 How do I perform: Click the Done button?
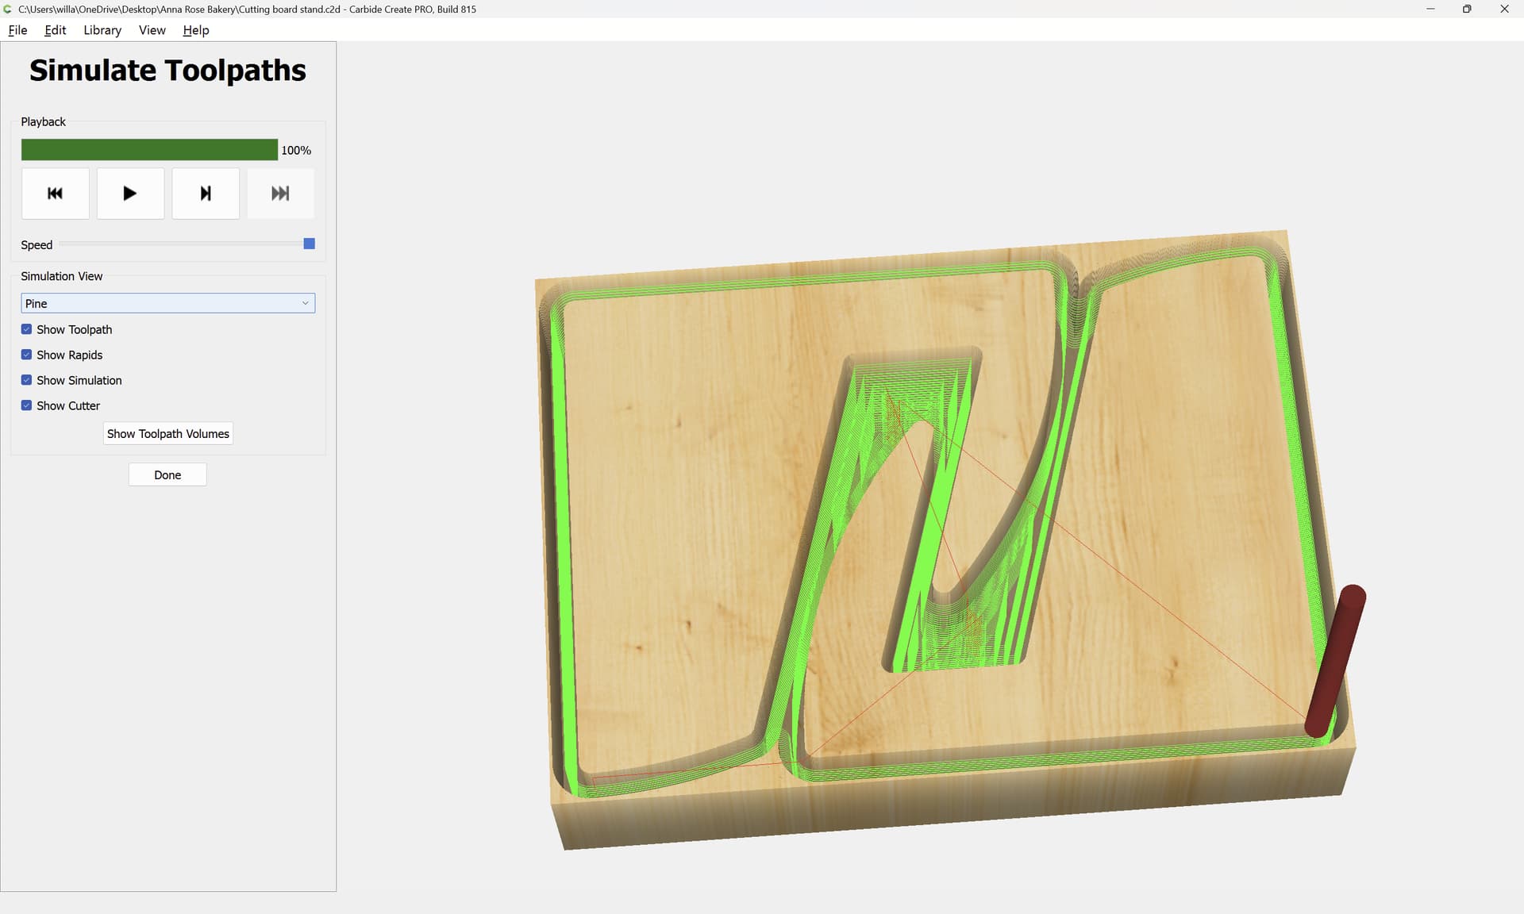[167, 474]
